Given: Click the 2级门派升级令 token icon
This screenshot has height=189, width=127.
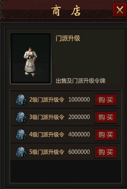Looking at the screenshot, I should pos(21,100).
